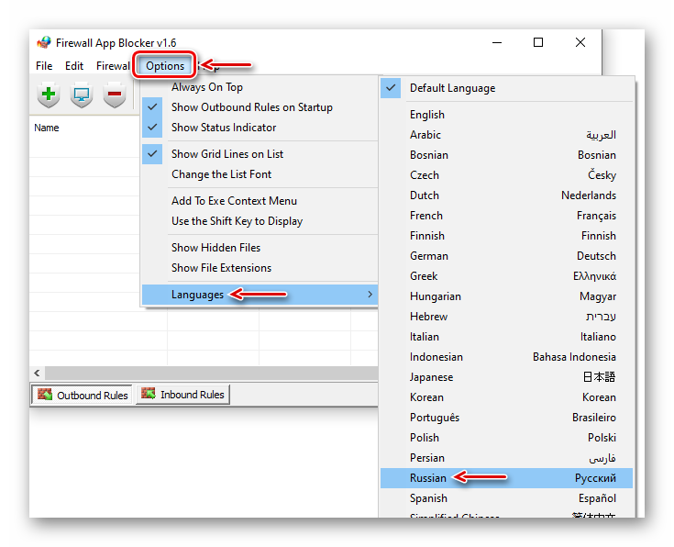This screenshot has width=674, height=547.
Task: Click the Outbound Rules tab
Action: 82,395
